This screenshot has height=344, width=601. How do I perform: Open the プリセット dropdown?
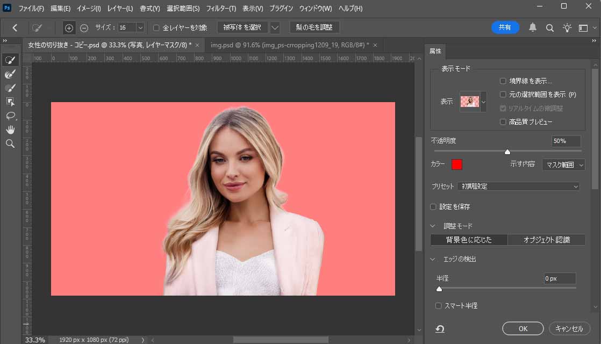pos(518,187)
